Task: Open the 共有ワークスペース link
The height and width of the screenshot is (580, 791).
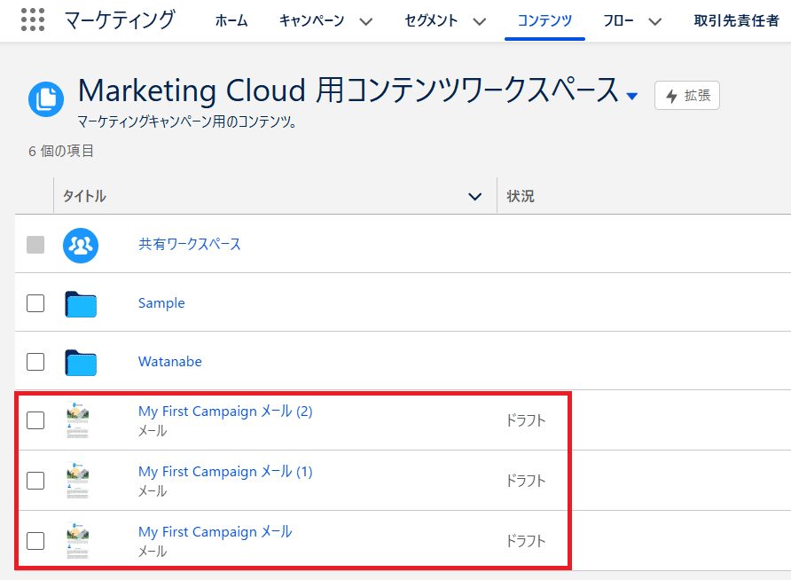Action: click(190, 244)
